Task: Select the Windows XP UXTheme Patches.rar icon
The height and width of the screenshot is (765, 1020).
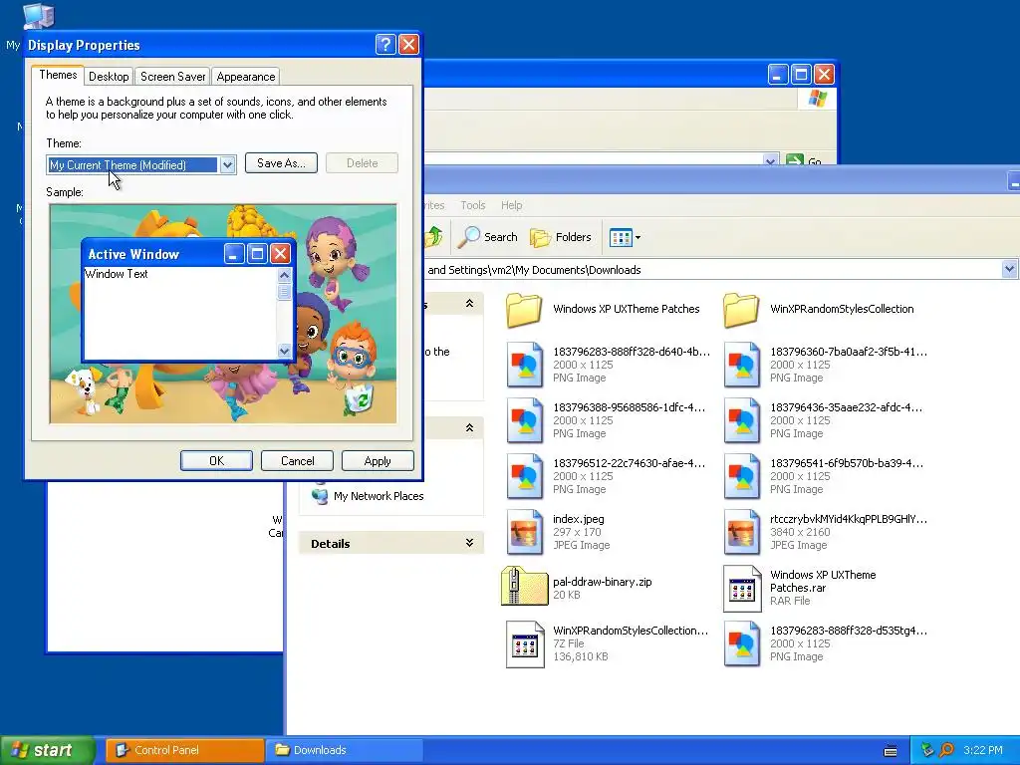Action: tap(741, 589)
